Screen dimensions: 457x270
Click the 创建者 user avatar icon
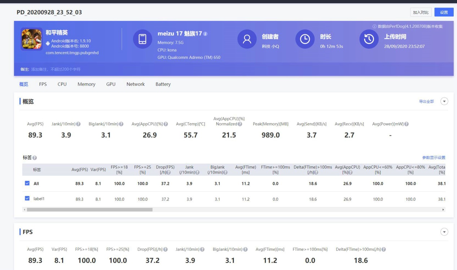point(247,39)
